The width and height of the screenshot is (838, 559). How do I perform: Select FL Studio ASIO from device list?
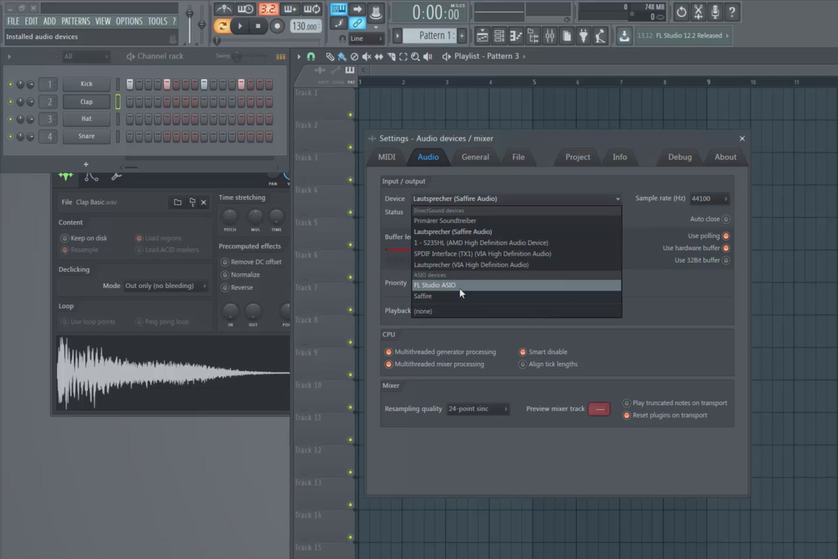click(x=516, y=285)
